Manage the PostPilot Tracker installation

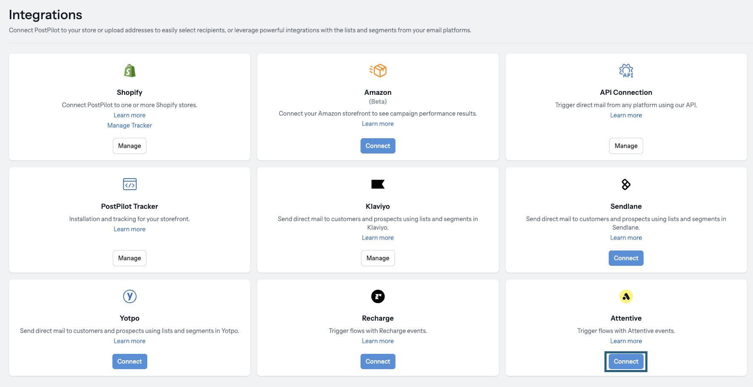(x=129, y=258)
